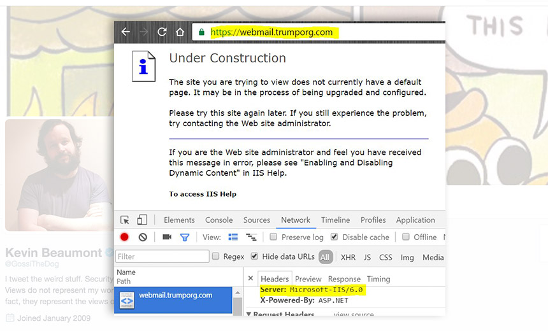
Task: Click the green padlock security icon
Action: click(x=201, y=32)
